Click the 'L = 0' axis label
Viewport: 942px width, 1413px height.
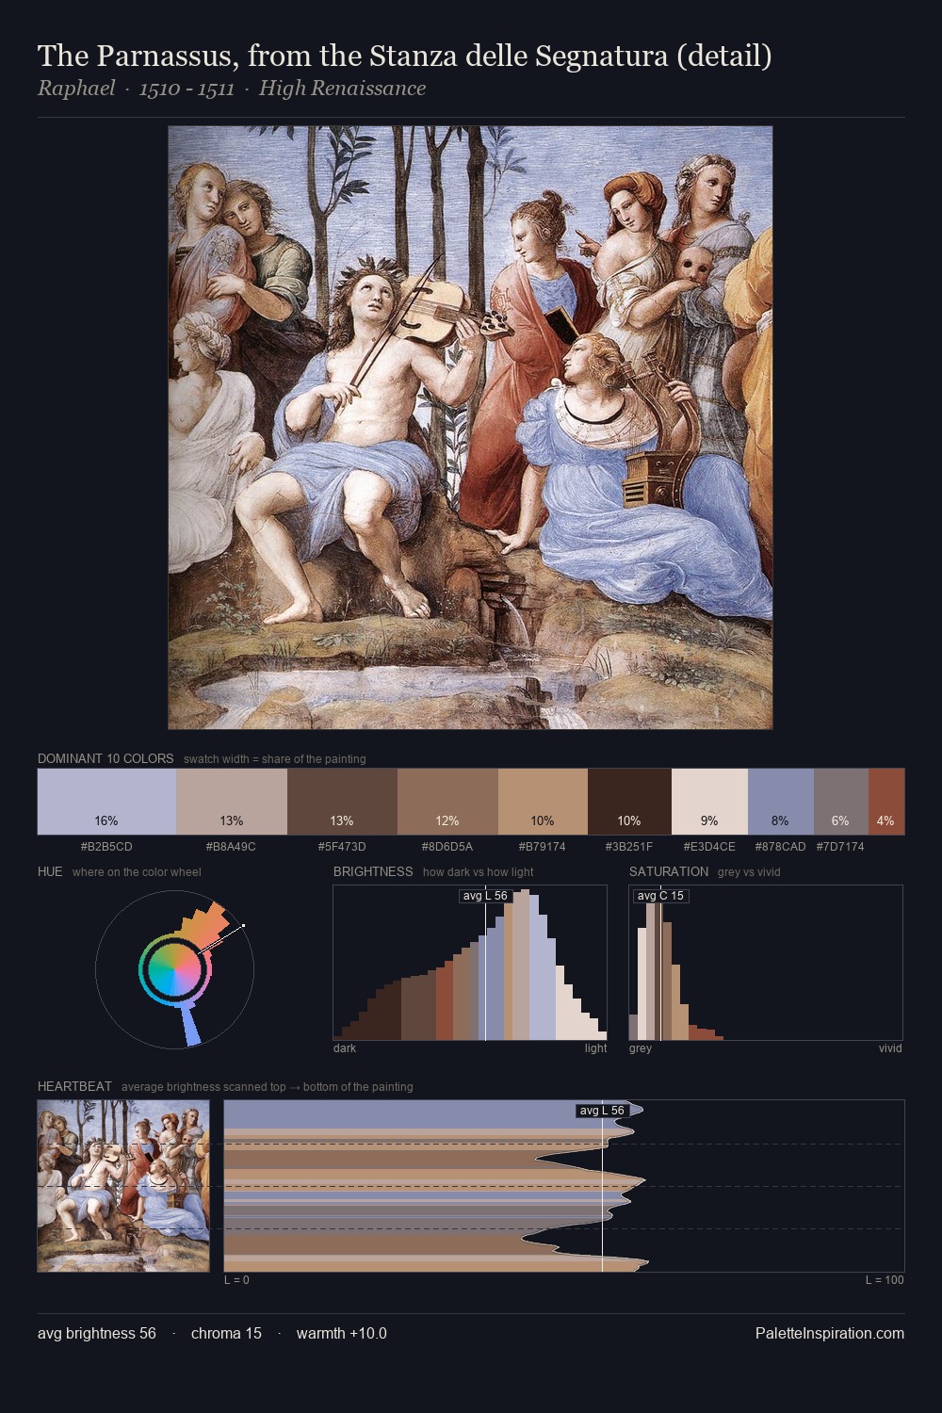236,1280
